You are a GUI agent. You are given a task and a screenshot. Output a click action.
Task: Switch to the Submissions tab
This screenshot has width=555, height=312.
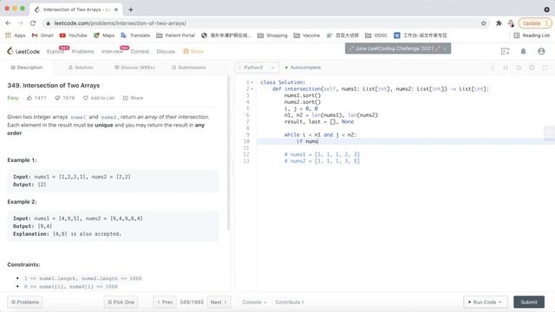click(188, 68)
